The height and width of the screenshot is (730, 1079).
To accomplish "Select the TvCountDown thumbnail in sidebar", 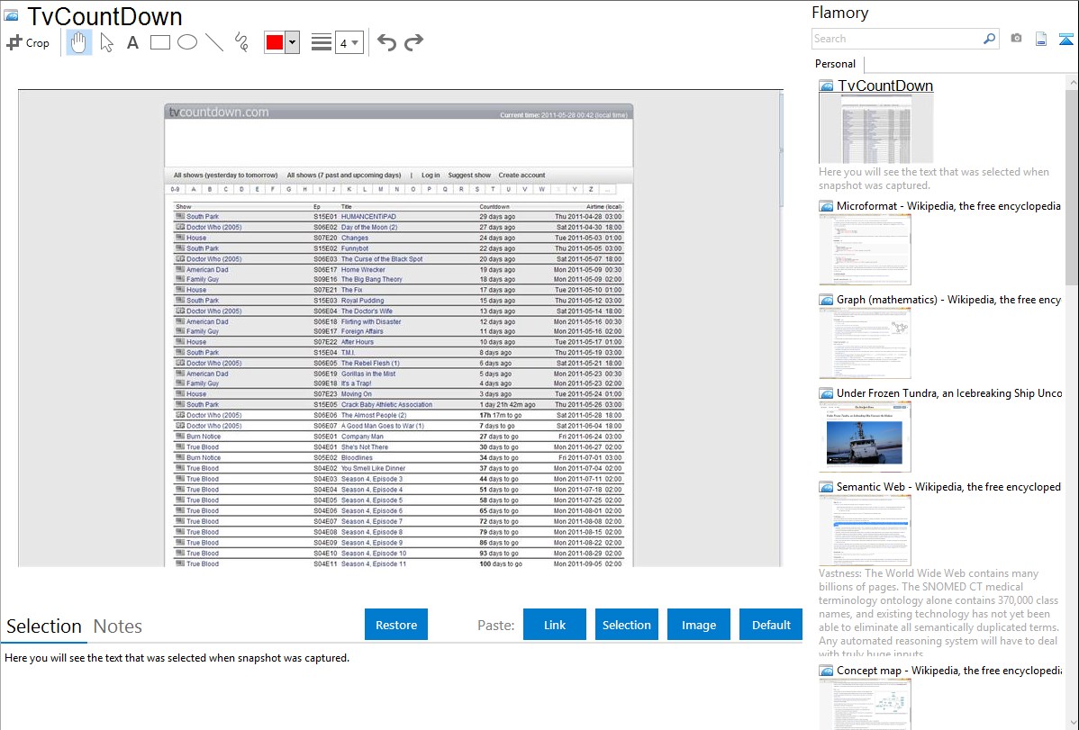I will tap(876, 129).
